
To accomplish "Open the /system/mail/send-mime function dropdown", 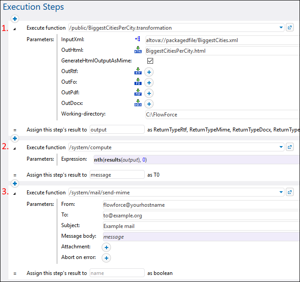I will coord(281,192).
